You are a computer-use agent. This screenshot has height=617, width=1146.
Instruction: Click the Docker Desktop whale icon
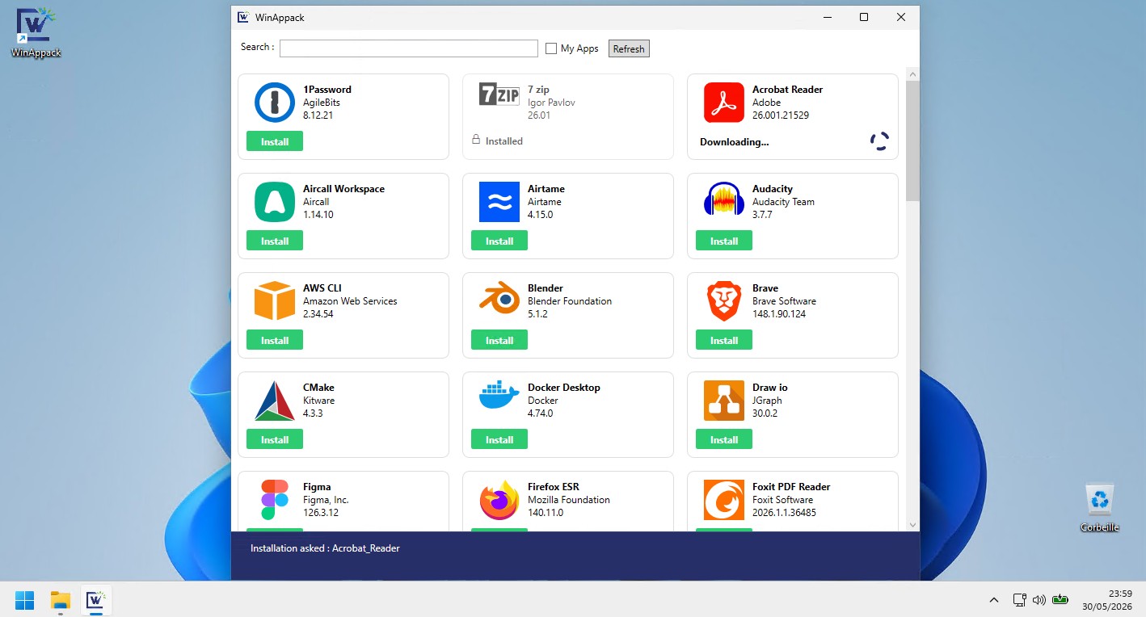coord(499,395)
